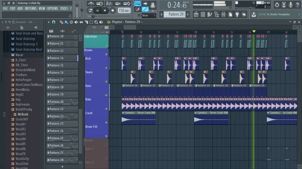This screenshot has height=169, width=302.
Task: Select the playlist Slice tool
Action: click(x=86, y=22)
